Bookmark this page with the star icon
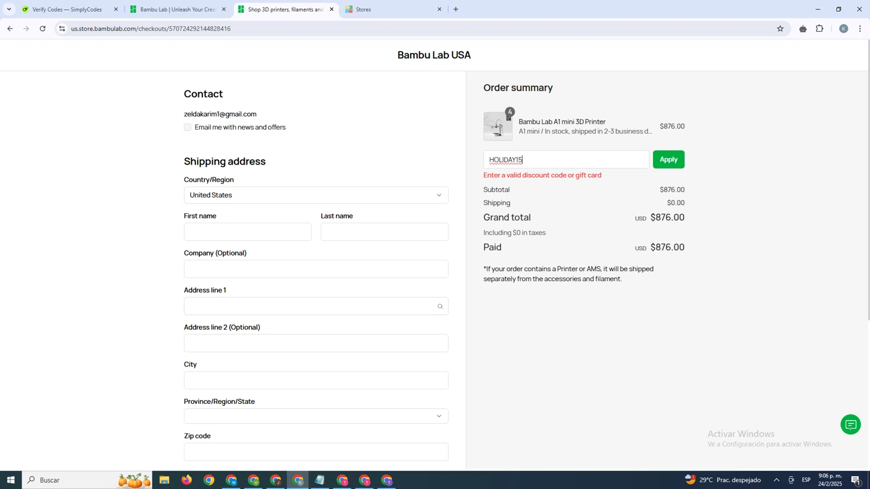Image resolution: width=870 pixels, height=489 pixels. point(780,28)
